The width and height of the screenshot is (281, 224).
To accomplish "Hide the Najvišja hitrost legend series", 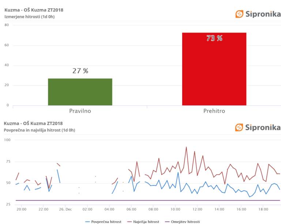I will coord(144,221).
